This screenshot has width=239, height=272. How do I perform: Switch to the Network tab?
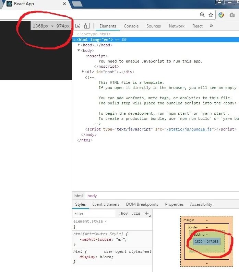click(177, 26)
